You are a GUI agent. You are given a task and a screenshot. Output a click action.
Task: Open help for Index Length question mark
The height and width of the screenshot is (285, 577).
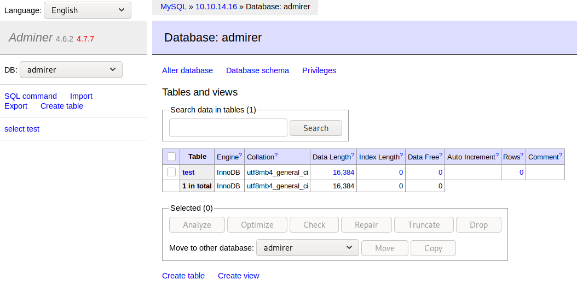point(401,155)
